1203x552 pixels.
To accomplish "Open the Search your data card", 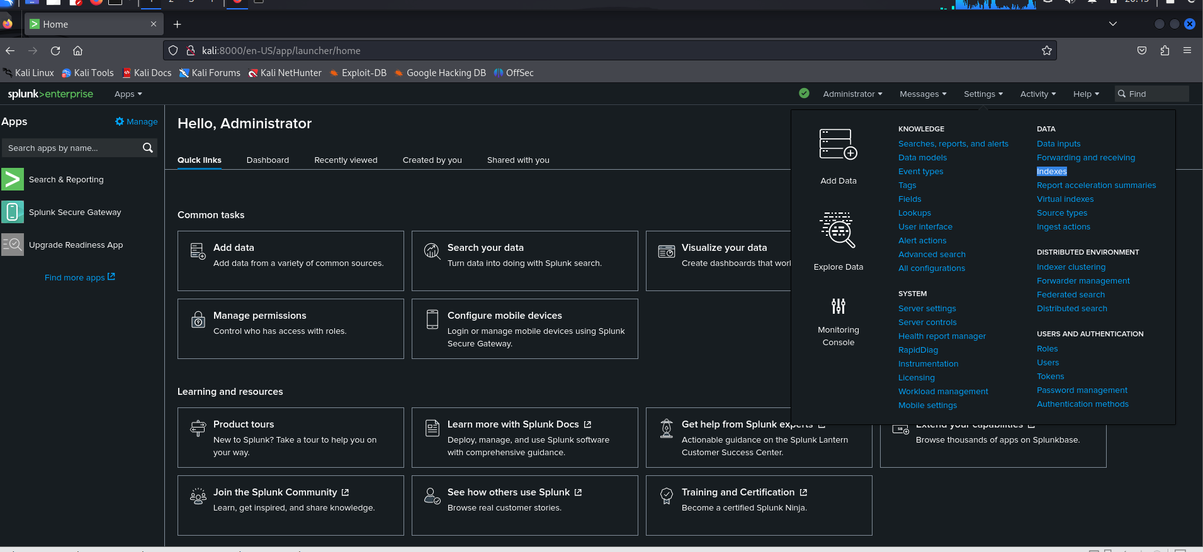I will 524,260.
